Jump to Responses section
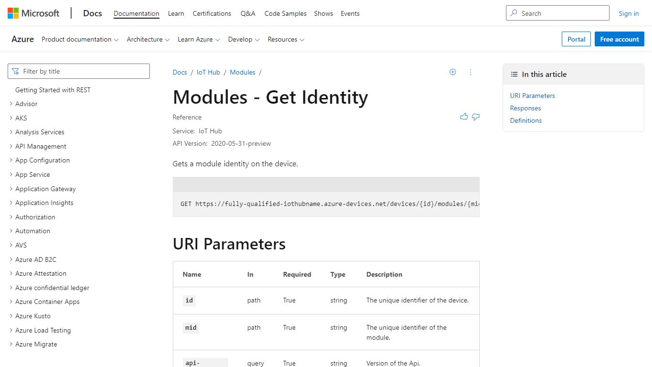Screen dimensions: 652x367 click(x=526, y=108)
